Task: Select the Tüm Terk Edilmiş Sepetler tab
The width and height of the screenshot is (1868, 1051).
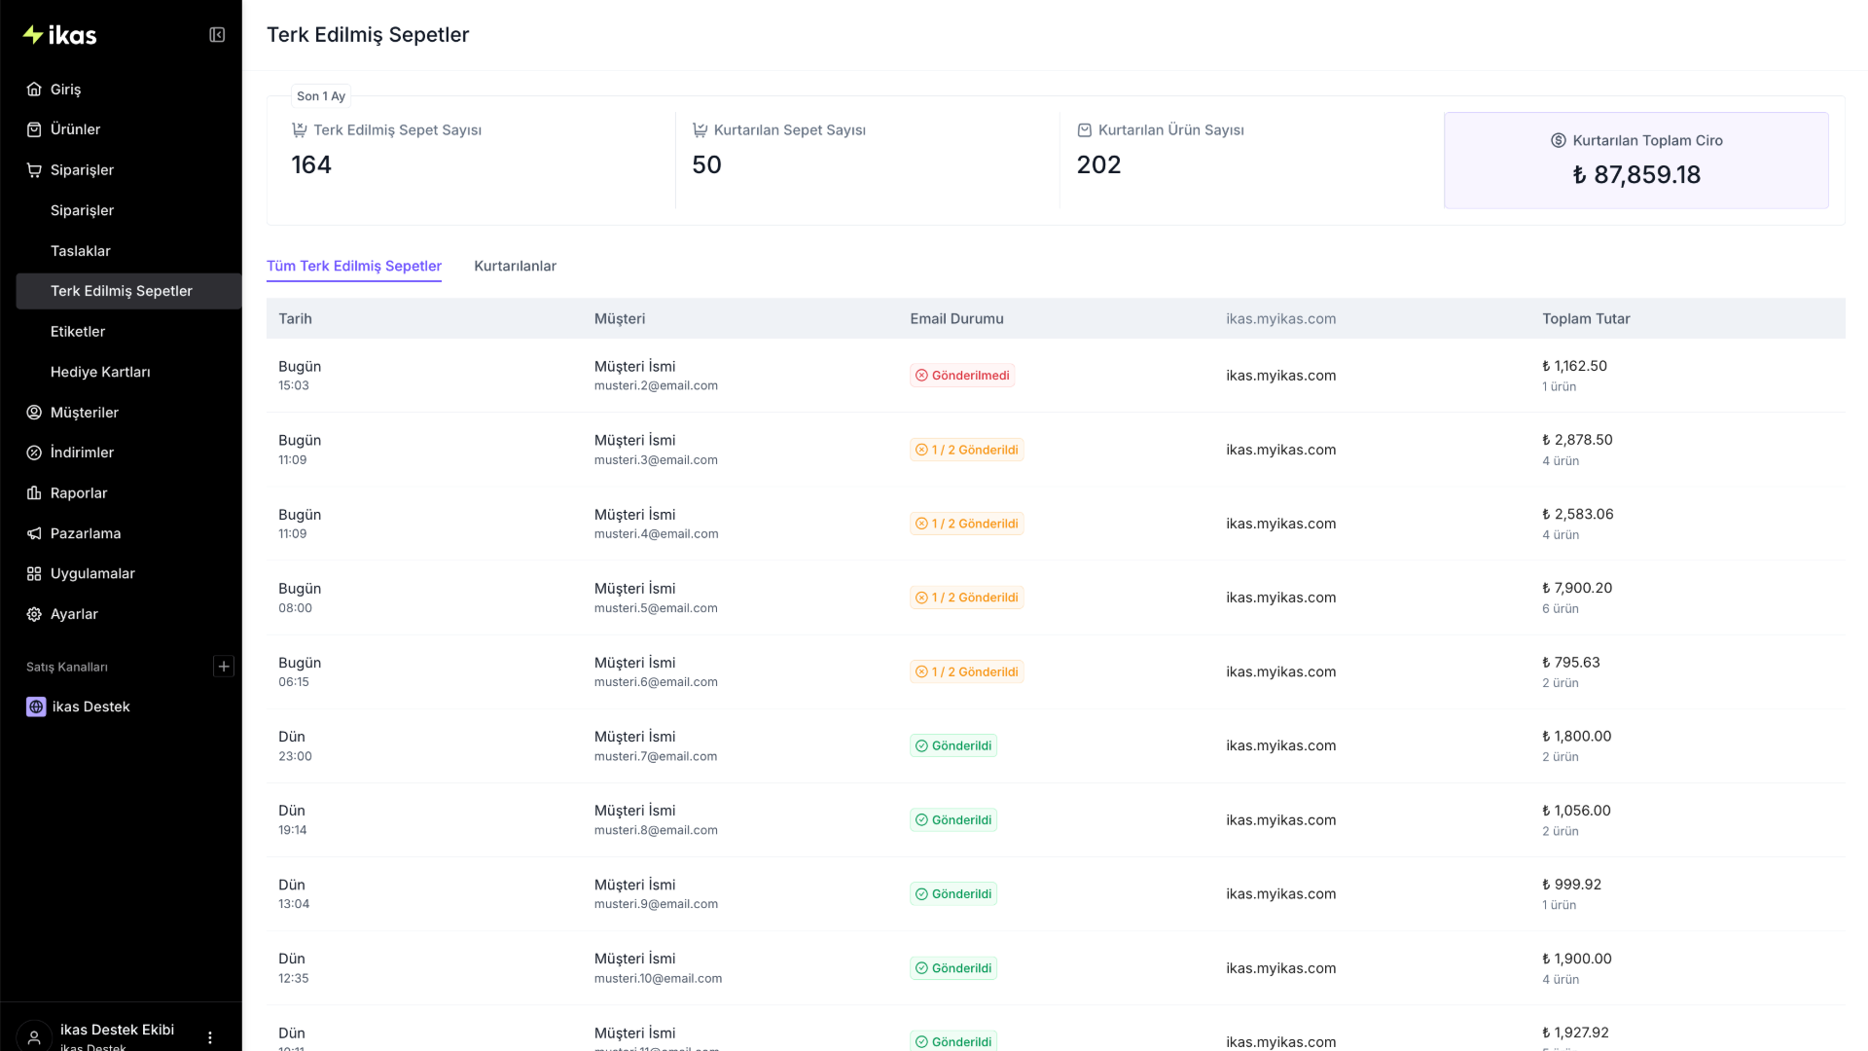Action: pos(354,266)
